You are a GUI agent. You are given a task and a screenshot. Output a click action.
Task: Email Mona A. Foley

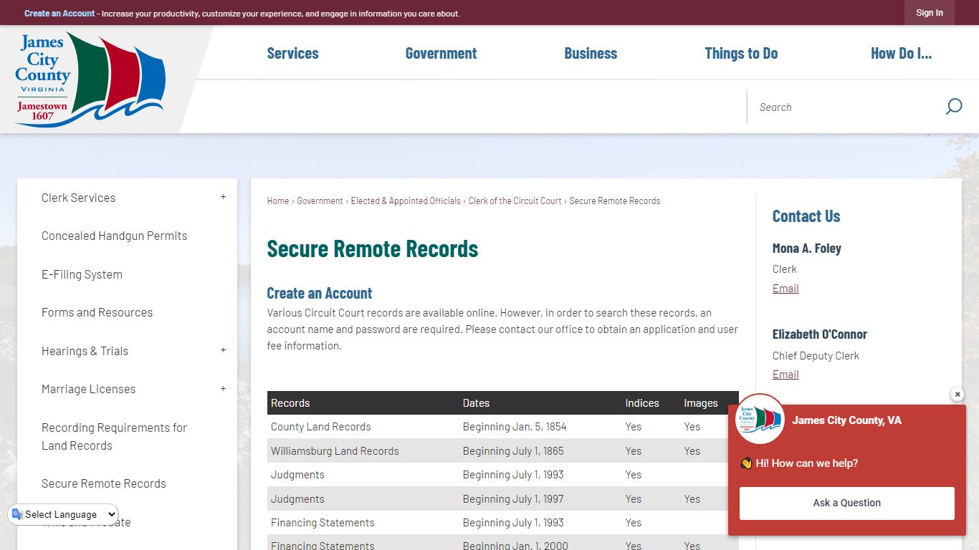coord(785,288)
